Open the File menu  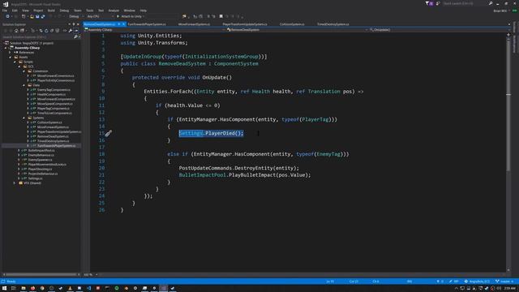tap(5, 11)
